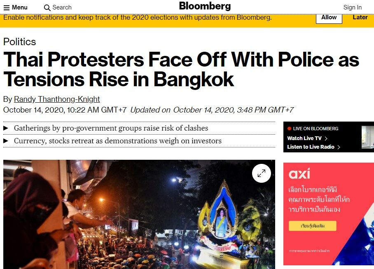Screen dimensions: 374x269
Task: Go to Bloomberg home via logo
Action: coord(205,6)
